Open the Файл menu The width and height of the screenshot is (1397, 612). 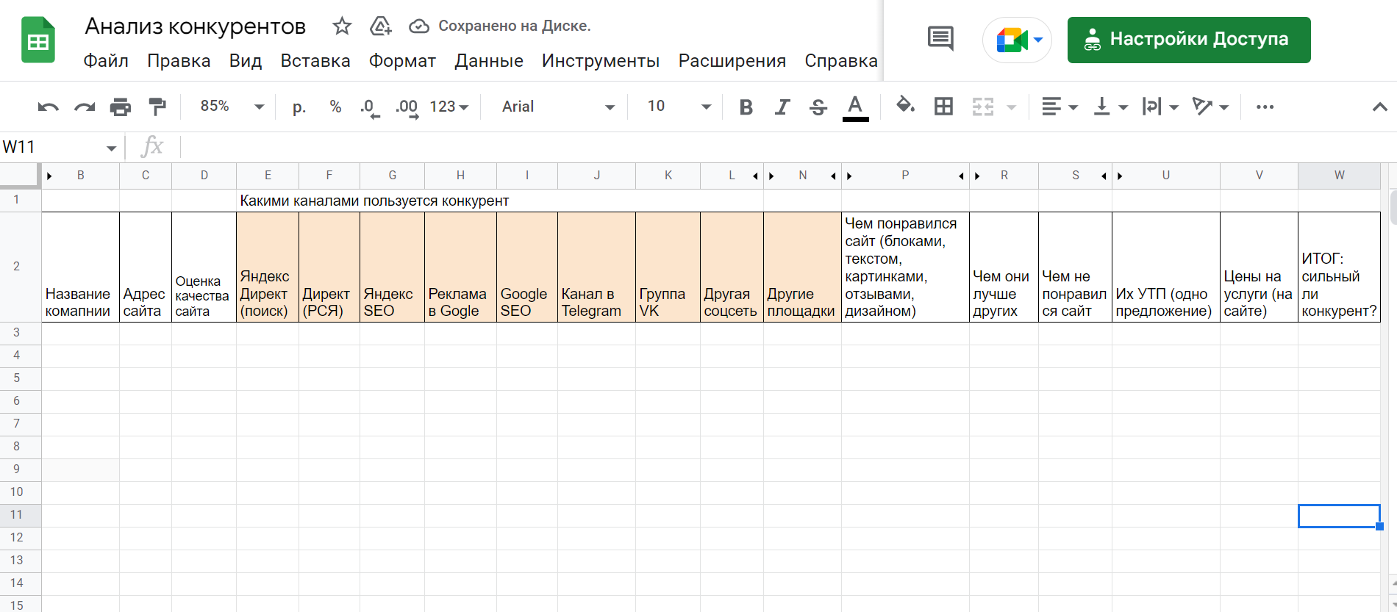[106, 61]
